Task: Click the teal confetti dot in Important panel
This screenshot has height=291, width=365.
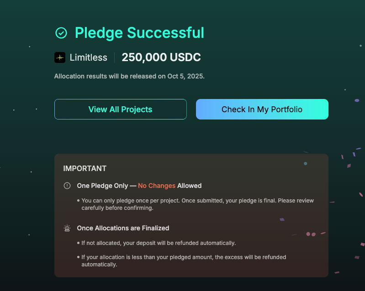Action: click(306, 163)
